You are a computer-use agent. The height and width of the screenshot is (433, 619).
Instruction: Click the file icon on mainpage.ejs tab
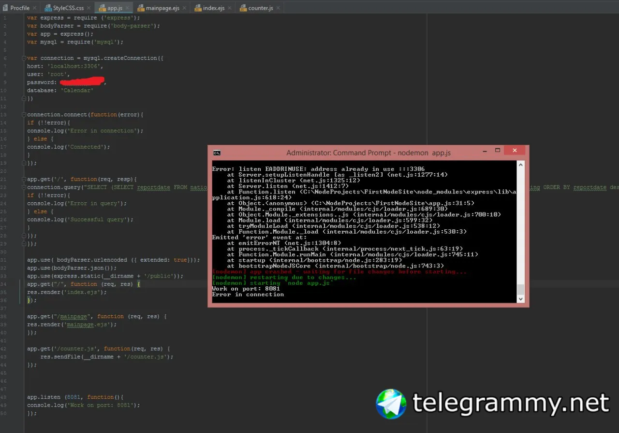(x=141, y=8)
